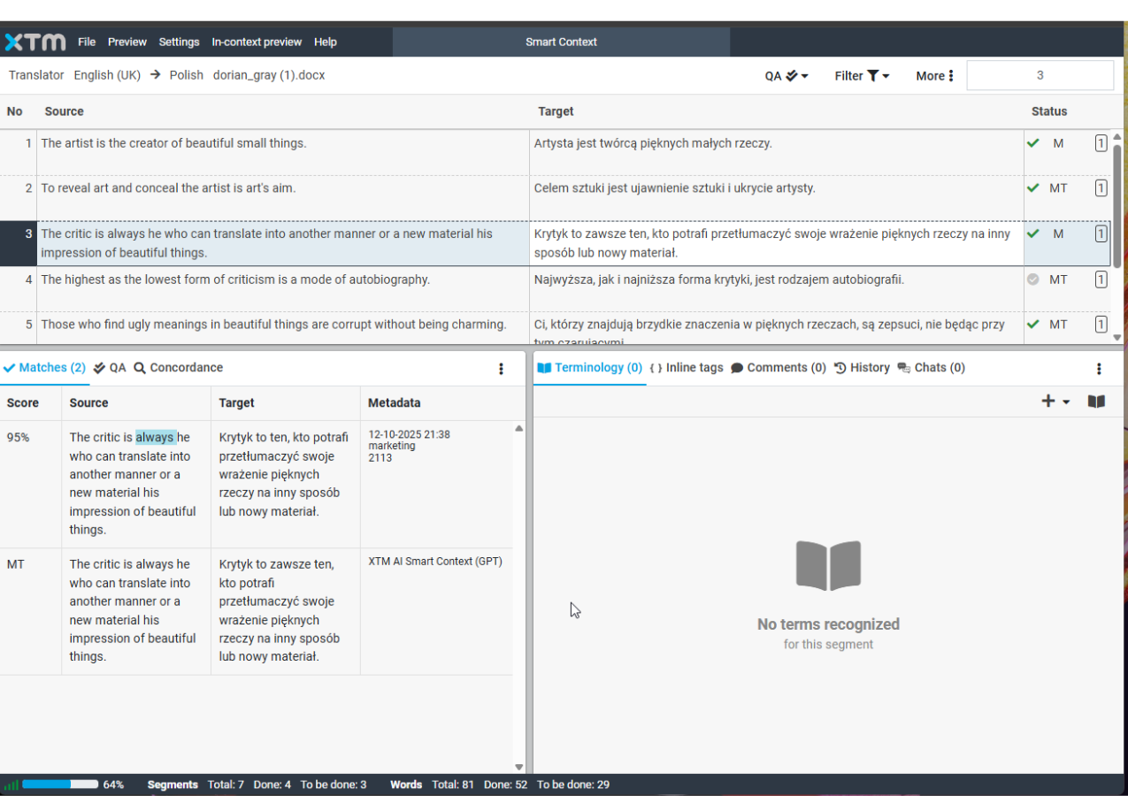Click segment 4 match count badge
The image size is (1128, 796).
[x=1101, y=279]
